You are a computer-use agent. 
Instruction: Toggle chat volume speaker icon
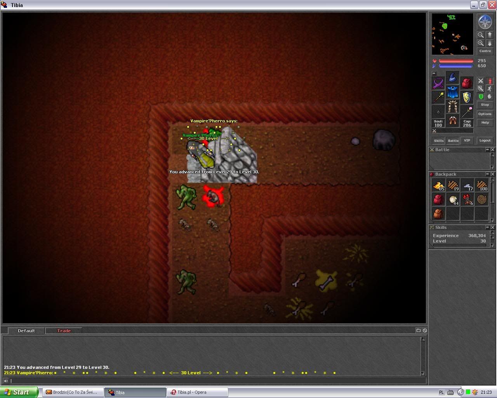coord(6,381)
